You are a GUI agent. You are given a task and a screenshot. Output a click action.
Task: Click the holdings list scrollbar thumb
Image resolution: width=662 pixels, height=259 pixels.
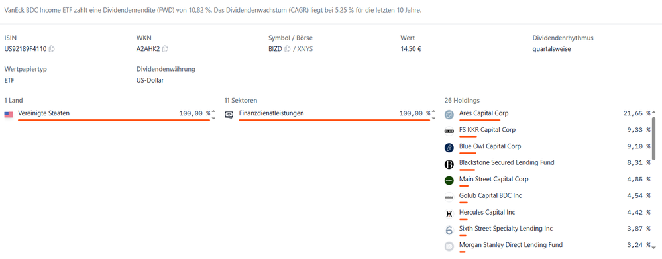(x=654, y=138)
